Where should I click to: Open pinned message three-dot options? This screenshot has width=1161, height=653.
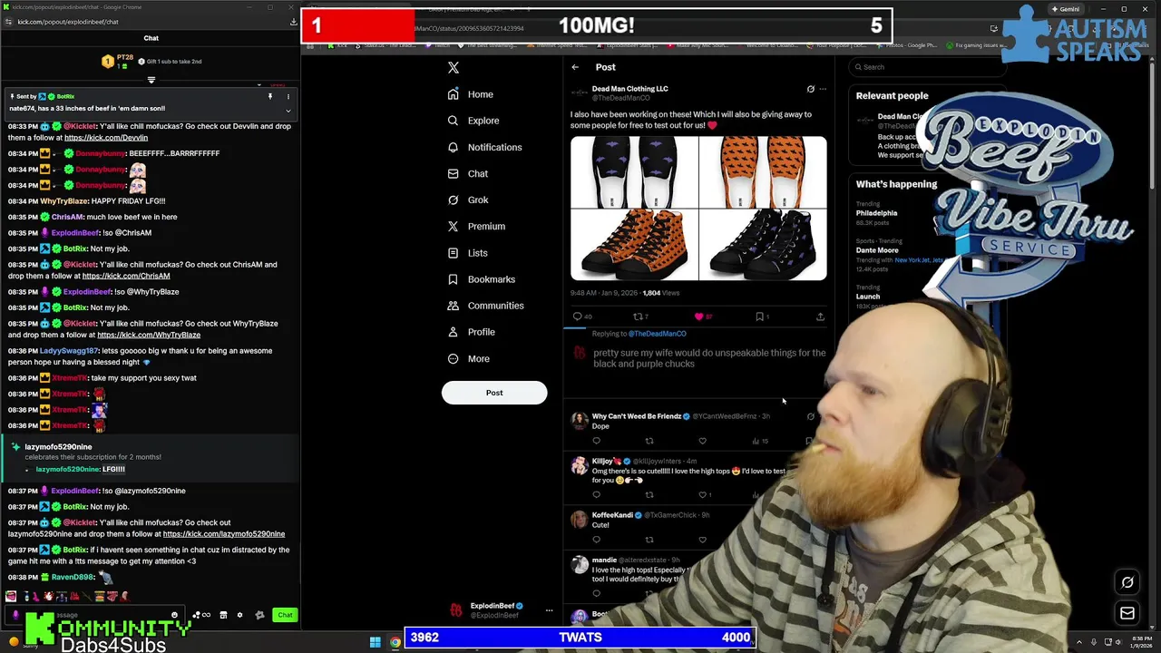pos(288,96)
